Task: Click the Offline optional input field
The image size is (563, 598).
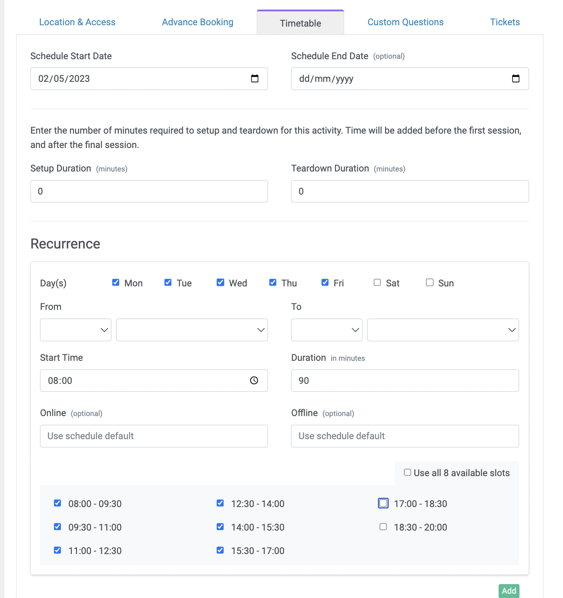Action: [405, 436]
